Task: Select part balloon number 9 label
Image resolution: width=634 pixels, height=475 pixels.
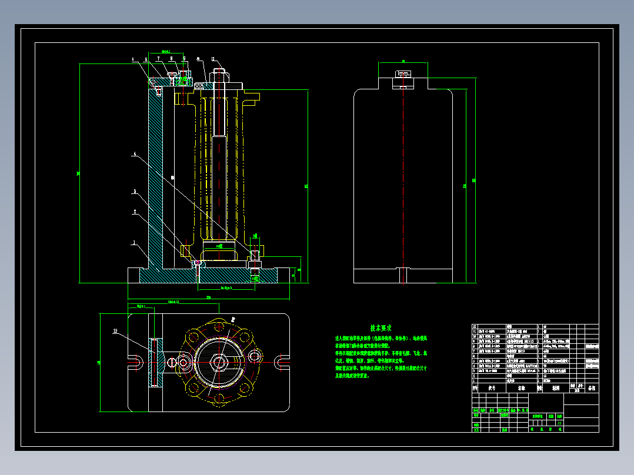Action: click(184, 59)
